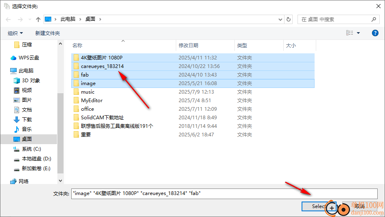
Task: Select the fab folder
Action: (193, 75)
